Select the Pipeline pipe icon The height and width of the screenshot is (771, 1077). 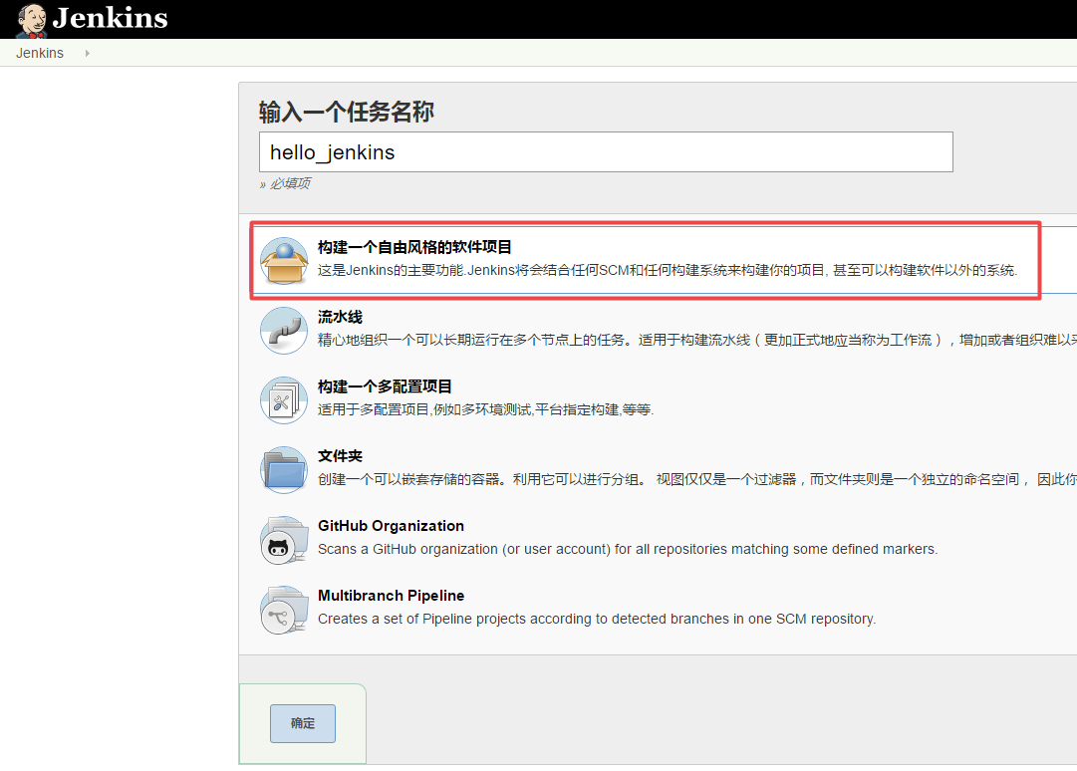pos(284,331)
